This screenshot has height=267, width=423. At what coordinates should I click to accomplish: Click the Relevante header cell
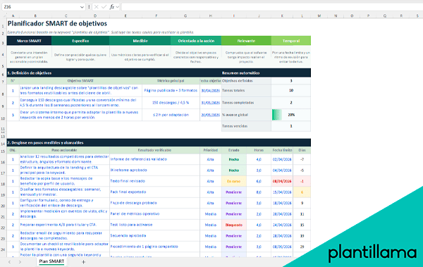point(246,41)
